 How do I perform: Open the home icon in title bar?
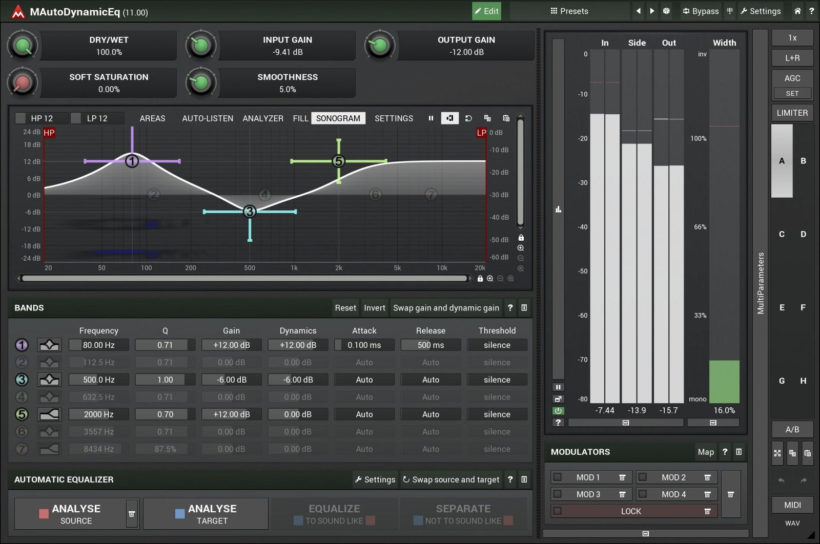797,11
